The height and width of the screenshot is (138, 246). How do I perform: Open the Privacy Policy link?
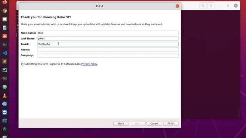(89, 64)
